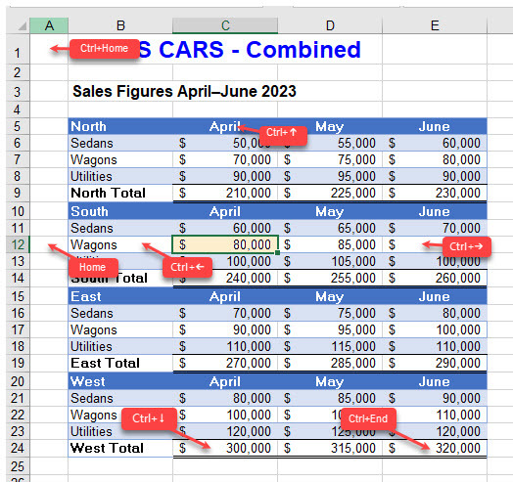Select the South Wagons April cell 80,000
The width and height of the screenshot is (513, 482).
pos(225,244)
